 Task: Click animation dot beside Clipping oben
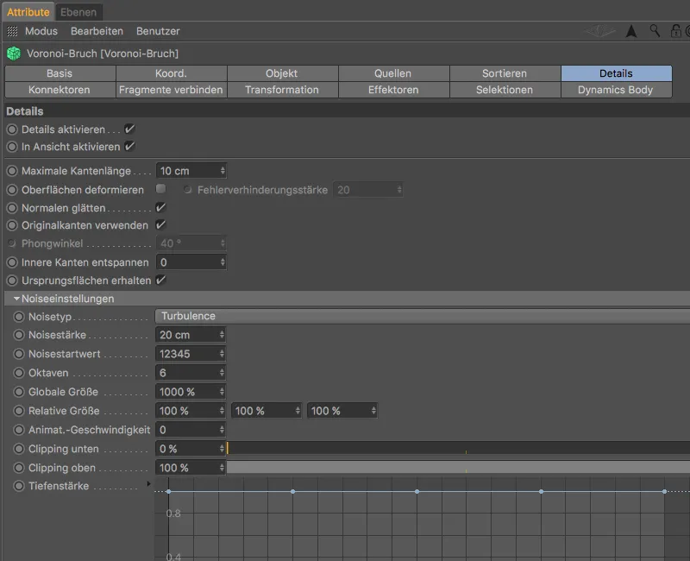19,468
